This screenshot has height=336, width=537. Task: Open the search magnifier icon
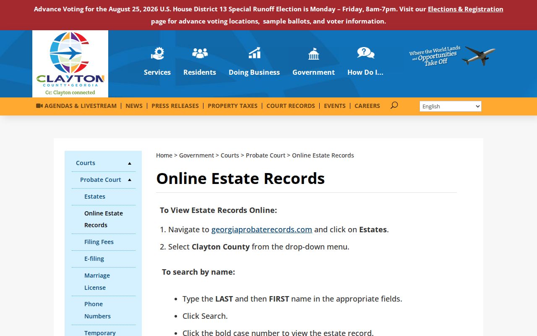[x=394, y=105]
